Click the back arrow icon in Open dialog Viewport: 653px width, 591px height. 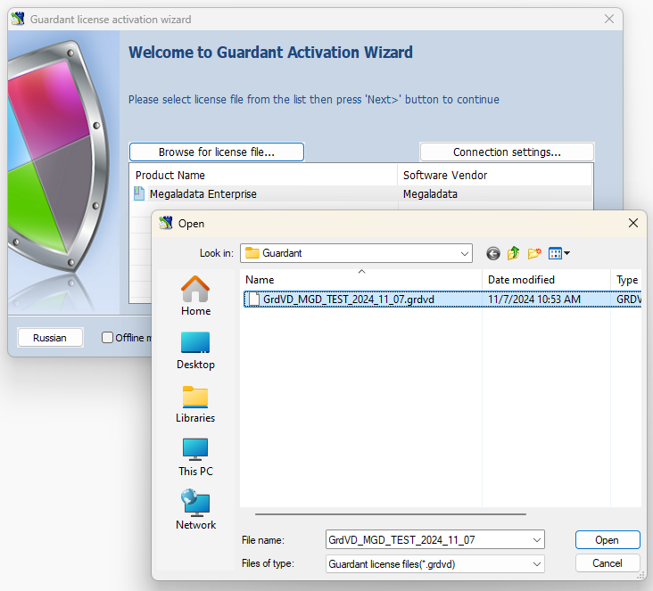pos(493,253)
